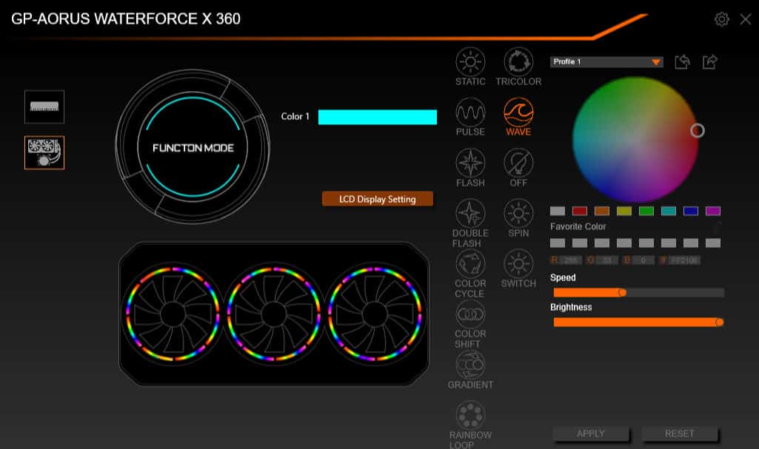Open settings via the gear icon
Image resolution: width=759 pixels, height=449 pixels.
(x=722, y=19)
